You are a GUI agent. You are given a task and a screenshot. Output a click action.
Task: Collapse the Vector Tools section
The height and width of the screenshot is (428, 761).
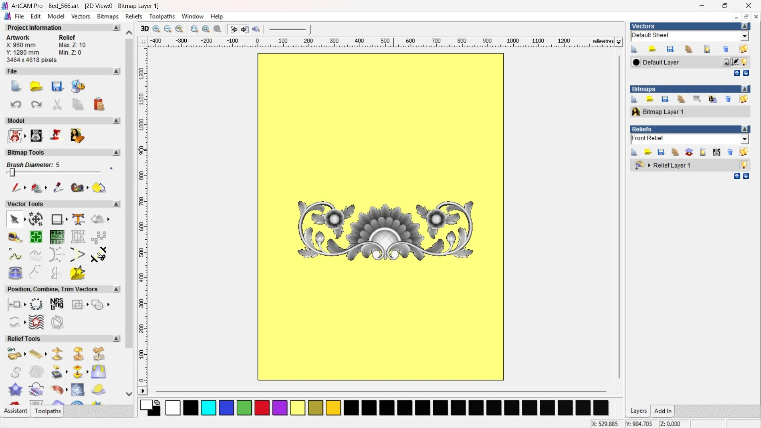coord(116,204)
